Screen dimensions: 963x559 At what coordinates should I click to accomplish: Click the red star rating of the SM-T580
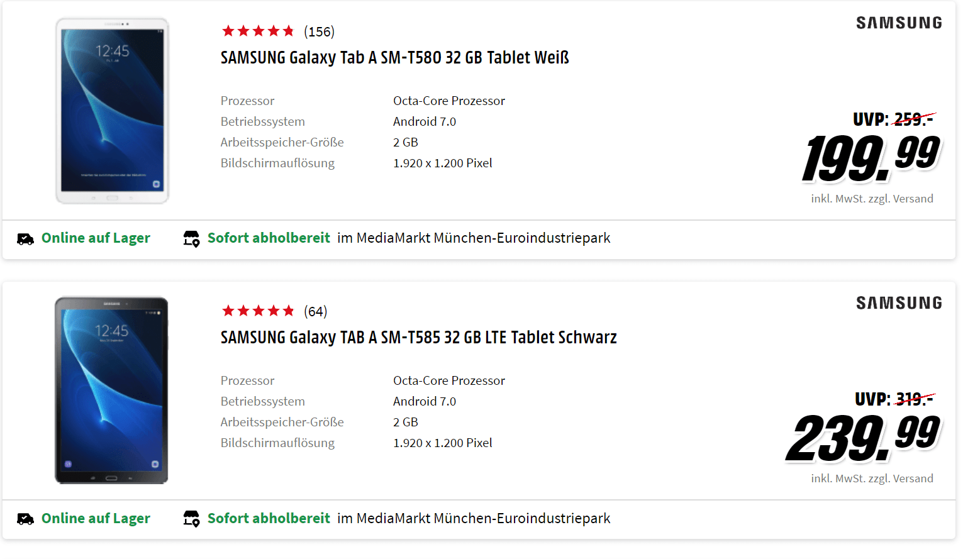258,31
